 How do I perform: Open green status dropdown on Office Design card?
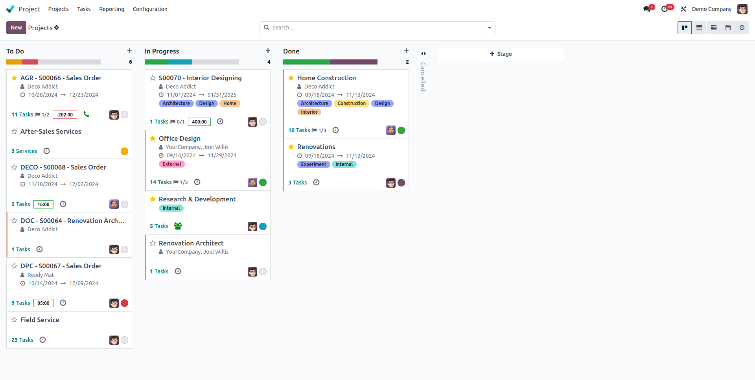[263, 183]
